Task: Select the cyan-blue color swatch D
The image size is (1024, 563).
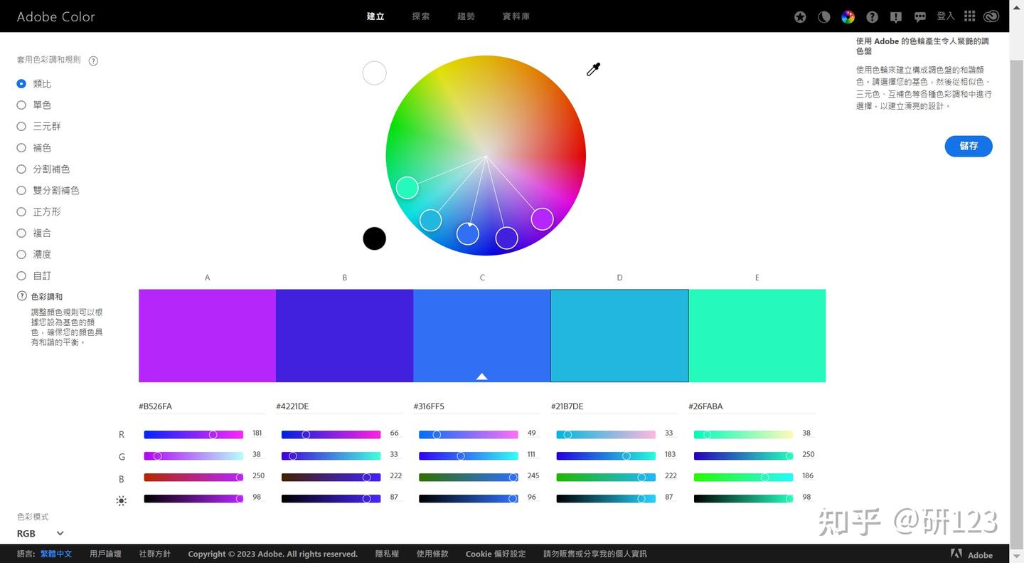Action: coord(619,336)
